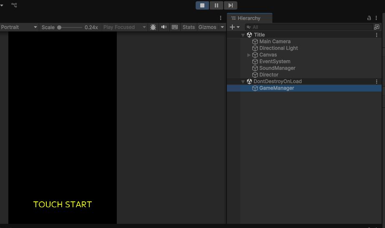Open the Portrait aspect ratio dropdown
385x228 pixels.
coord(19,27)
